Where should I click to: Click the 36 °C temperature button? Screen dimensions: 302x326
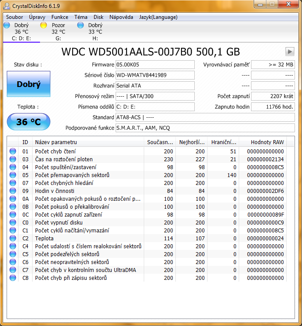coord(29,122)
